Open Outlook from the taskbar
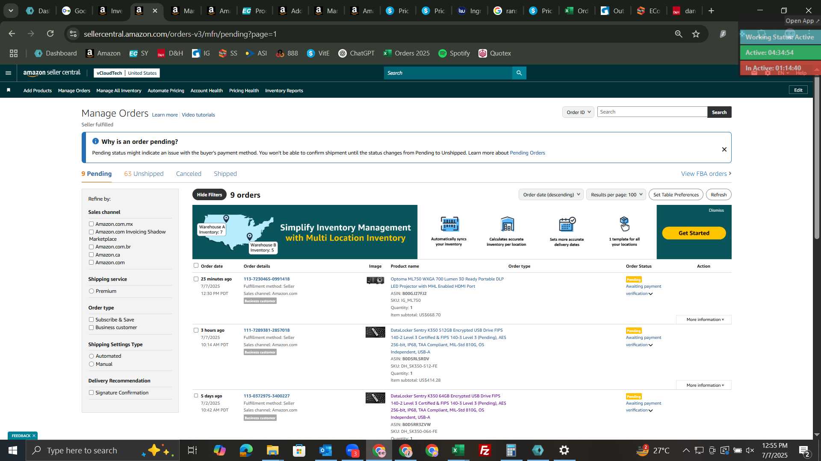The image size is (821, 461). [326, 450]
